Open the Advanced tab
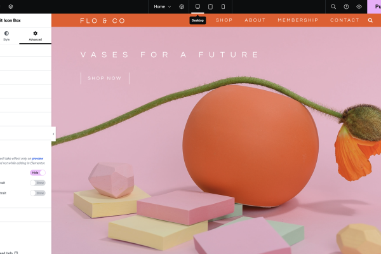This screenshot has width=381, height=254. point(35,36)
